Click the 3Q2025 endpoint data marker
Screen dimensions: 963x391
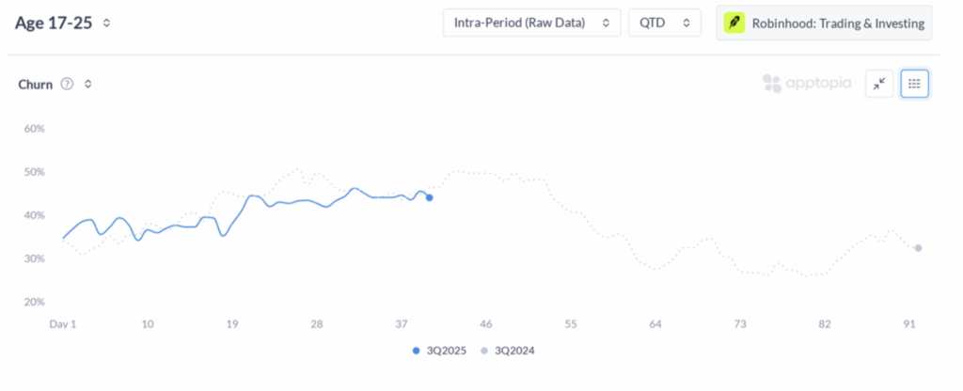[430, 197]
